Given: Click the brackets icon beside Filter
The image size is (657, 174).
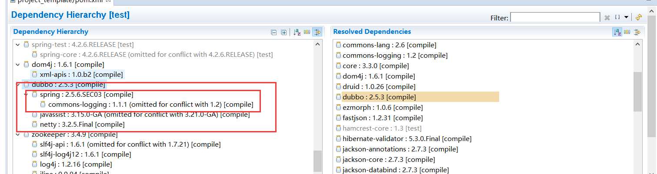Looking at the screenshot, I should pyautogui.click(x=617, y=17).
